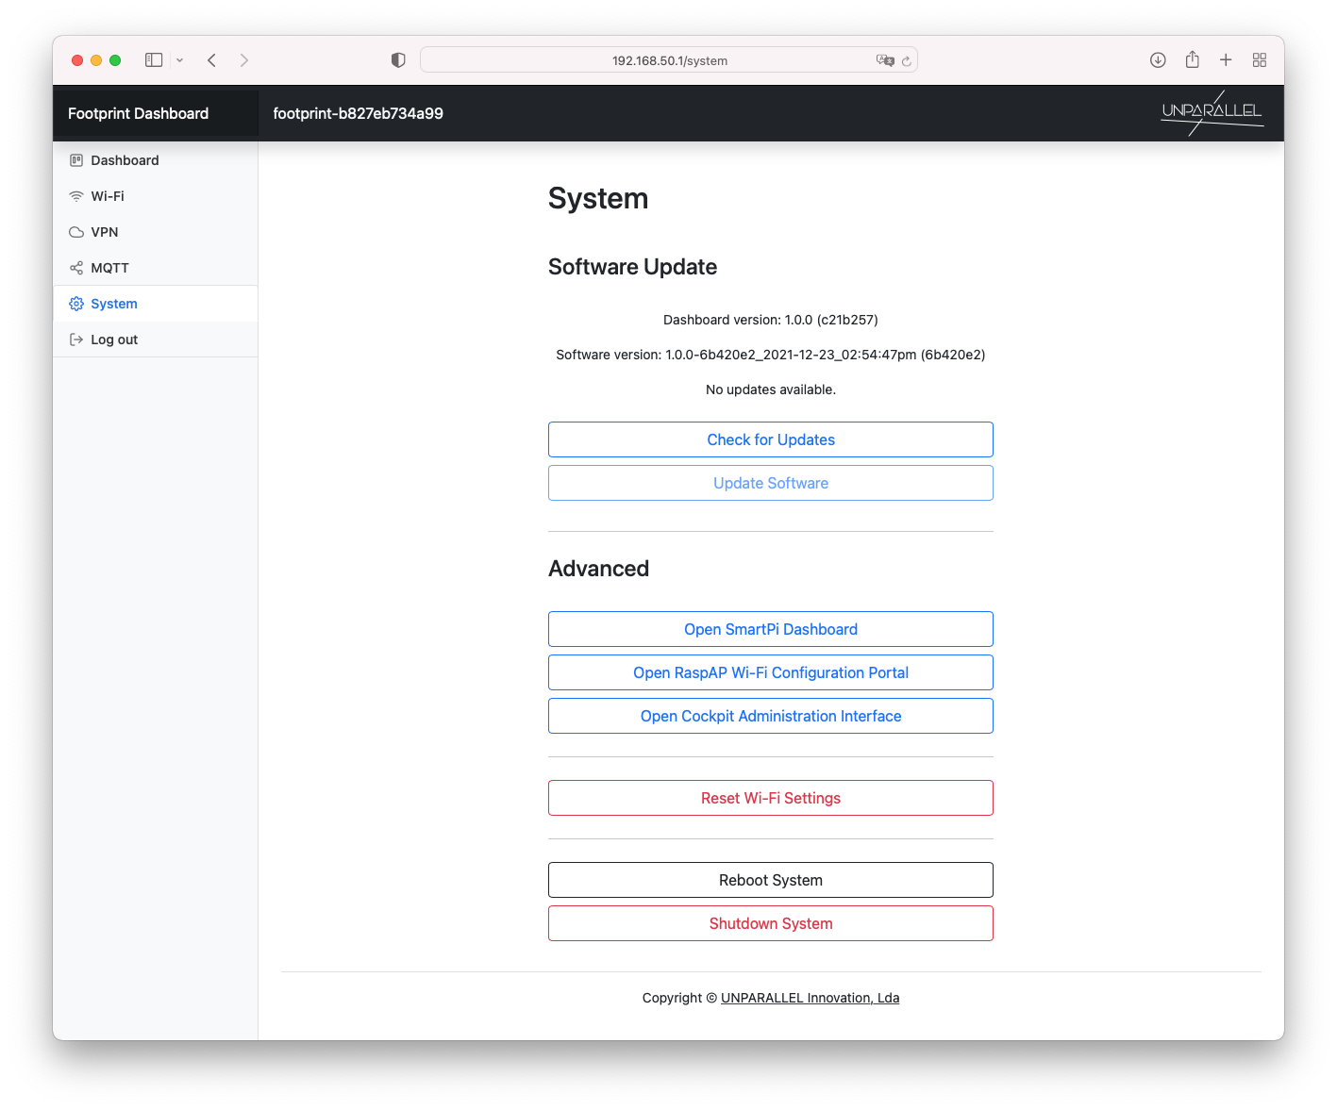This screenshot has height=1110, width=1337.
Task: Click the 'No updates available.' message
Action: (x=771, y=389)
